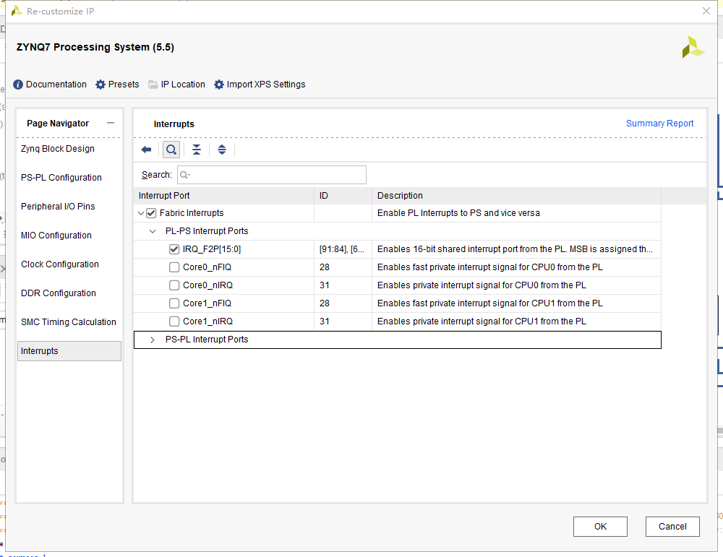Click the Collapse All toolbar icon
Image resolution: width=723 pixels, height=557 pixels.
[197, 150]
